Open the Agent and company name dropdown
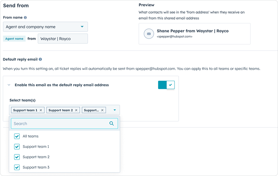The height and width of the screenshot is (176, 278). 46,27
